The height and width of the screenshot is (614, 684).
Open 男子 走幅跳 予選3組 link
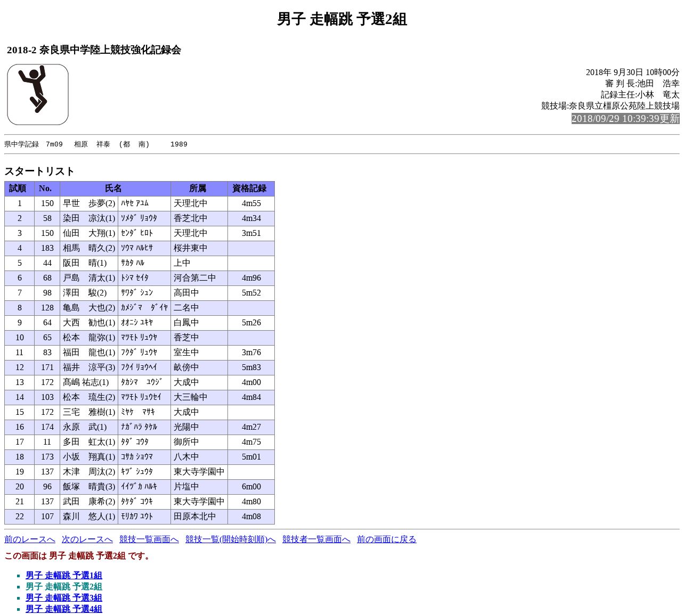pos(64,597)
